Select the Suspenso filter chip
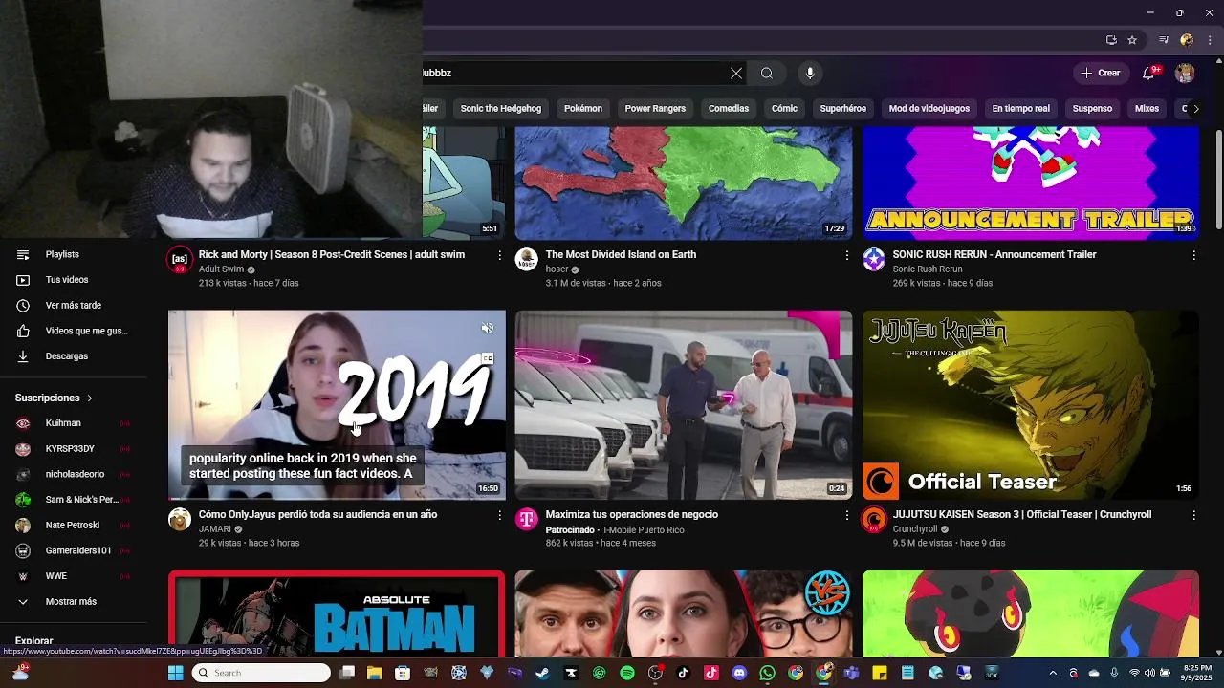The width and height of the screenshot is (1224, 688). point(1092,109)
